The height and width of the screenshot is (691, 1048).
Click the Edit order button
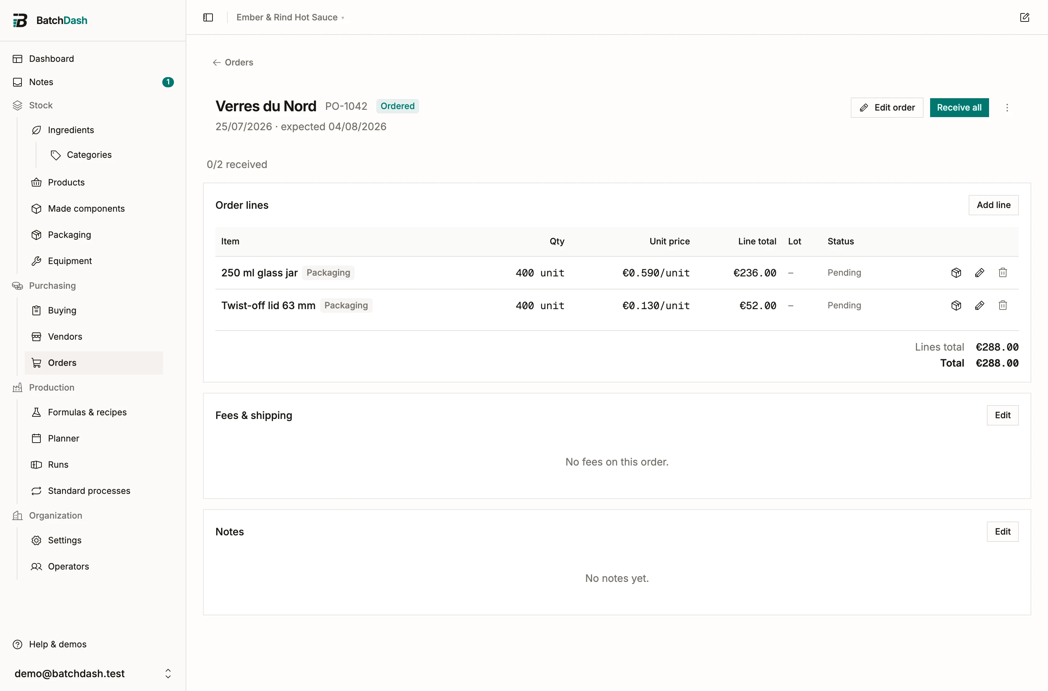pyautogui.click(x=887, y=108)
